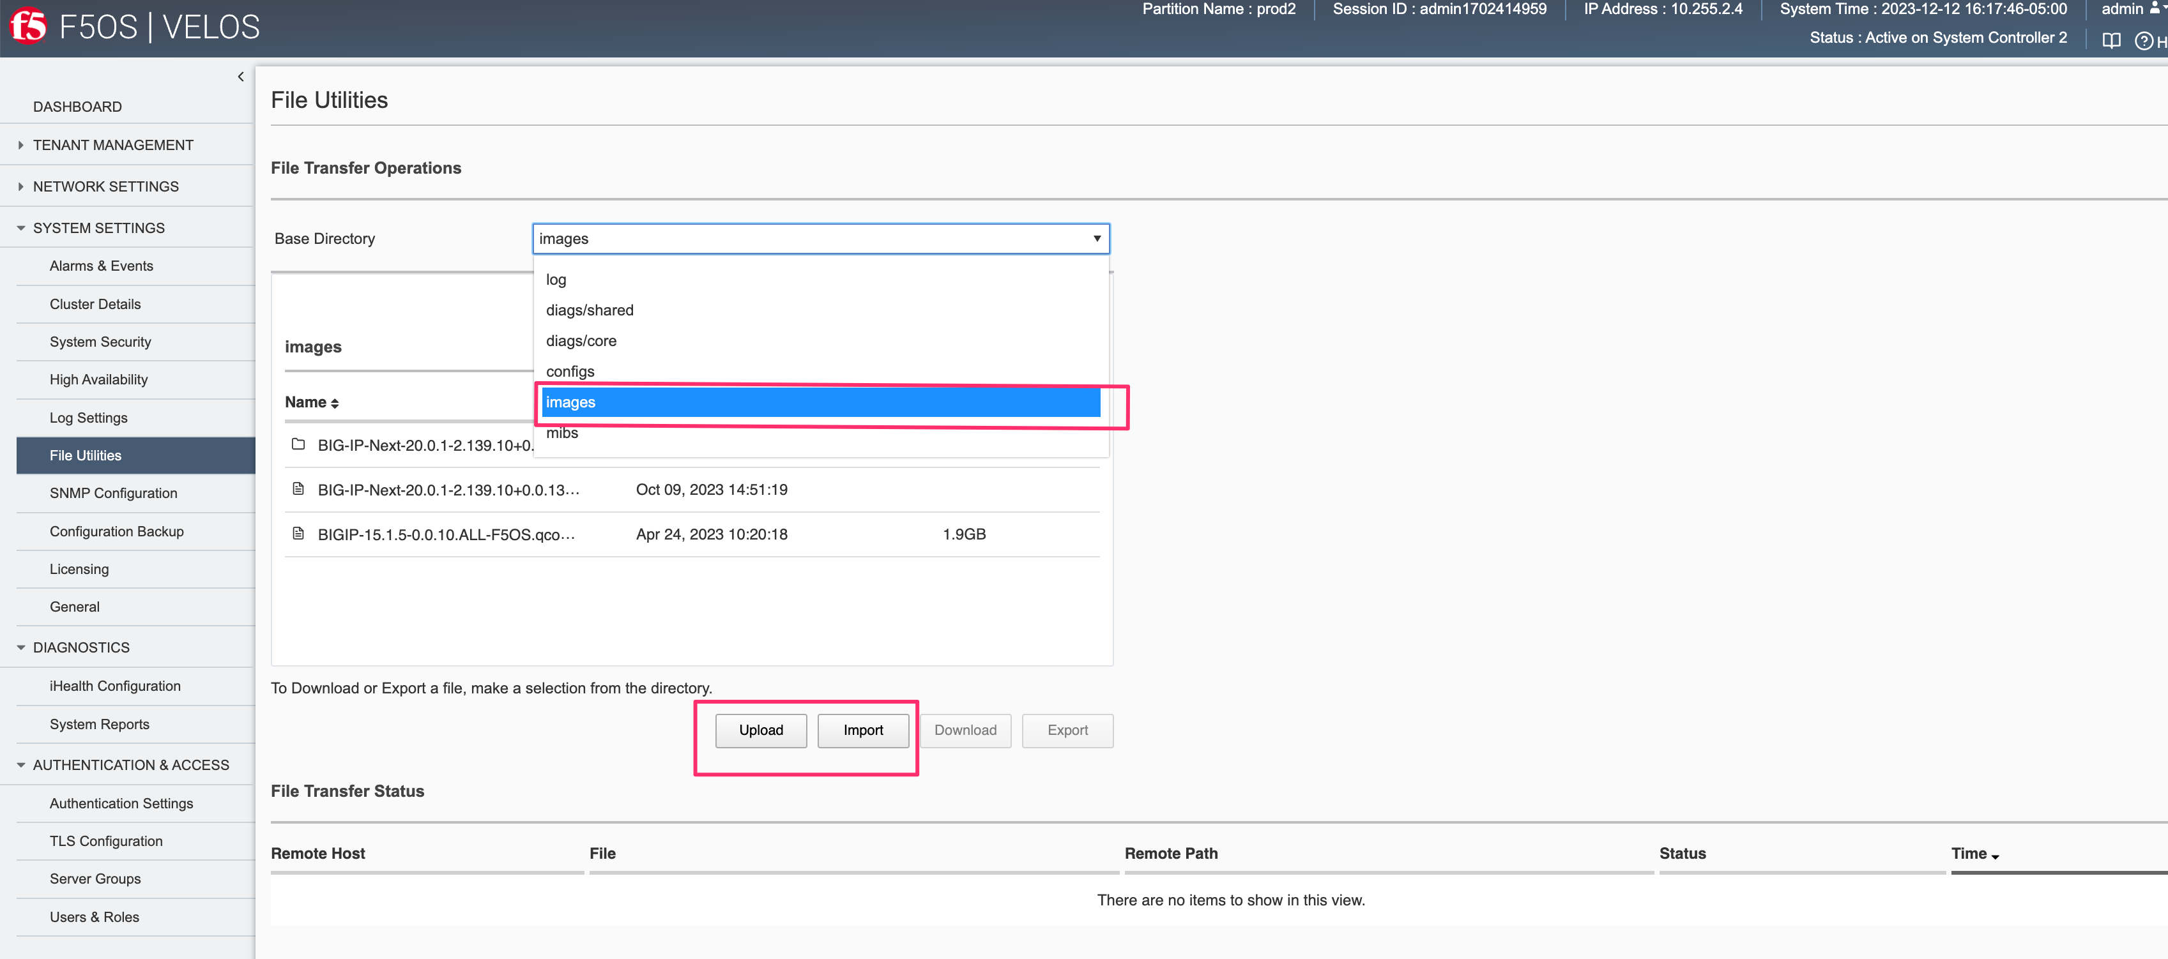Select File Utilities in sidebar
Screen dimensions: 2168x959
pos(135,455)
